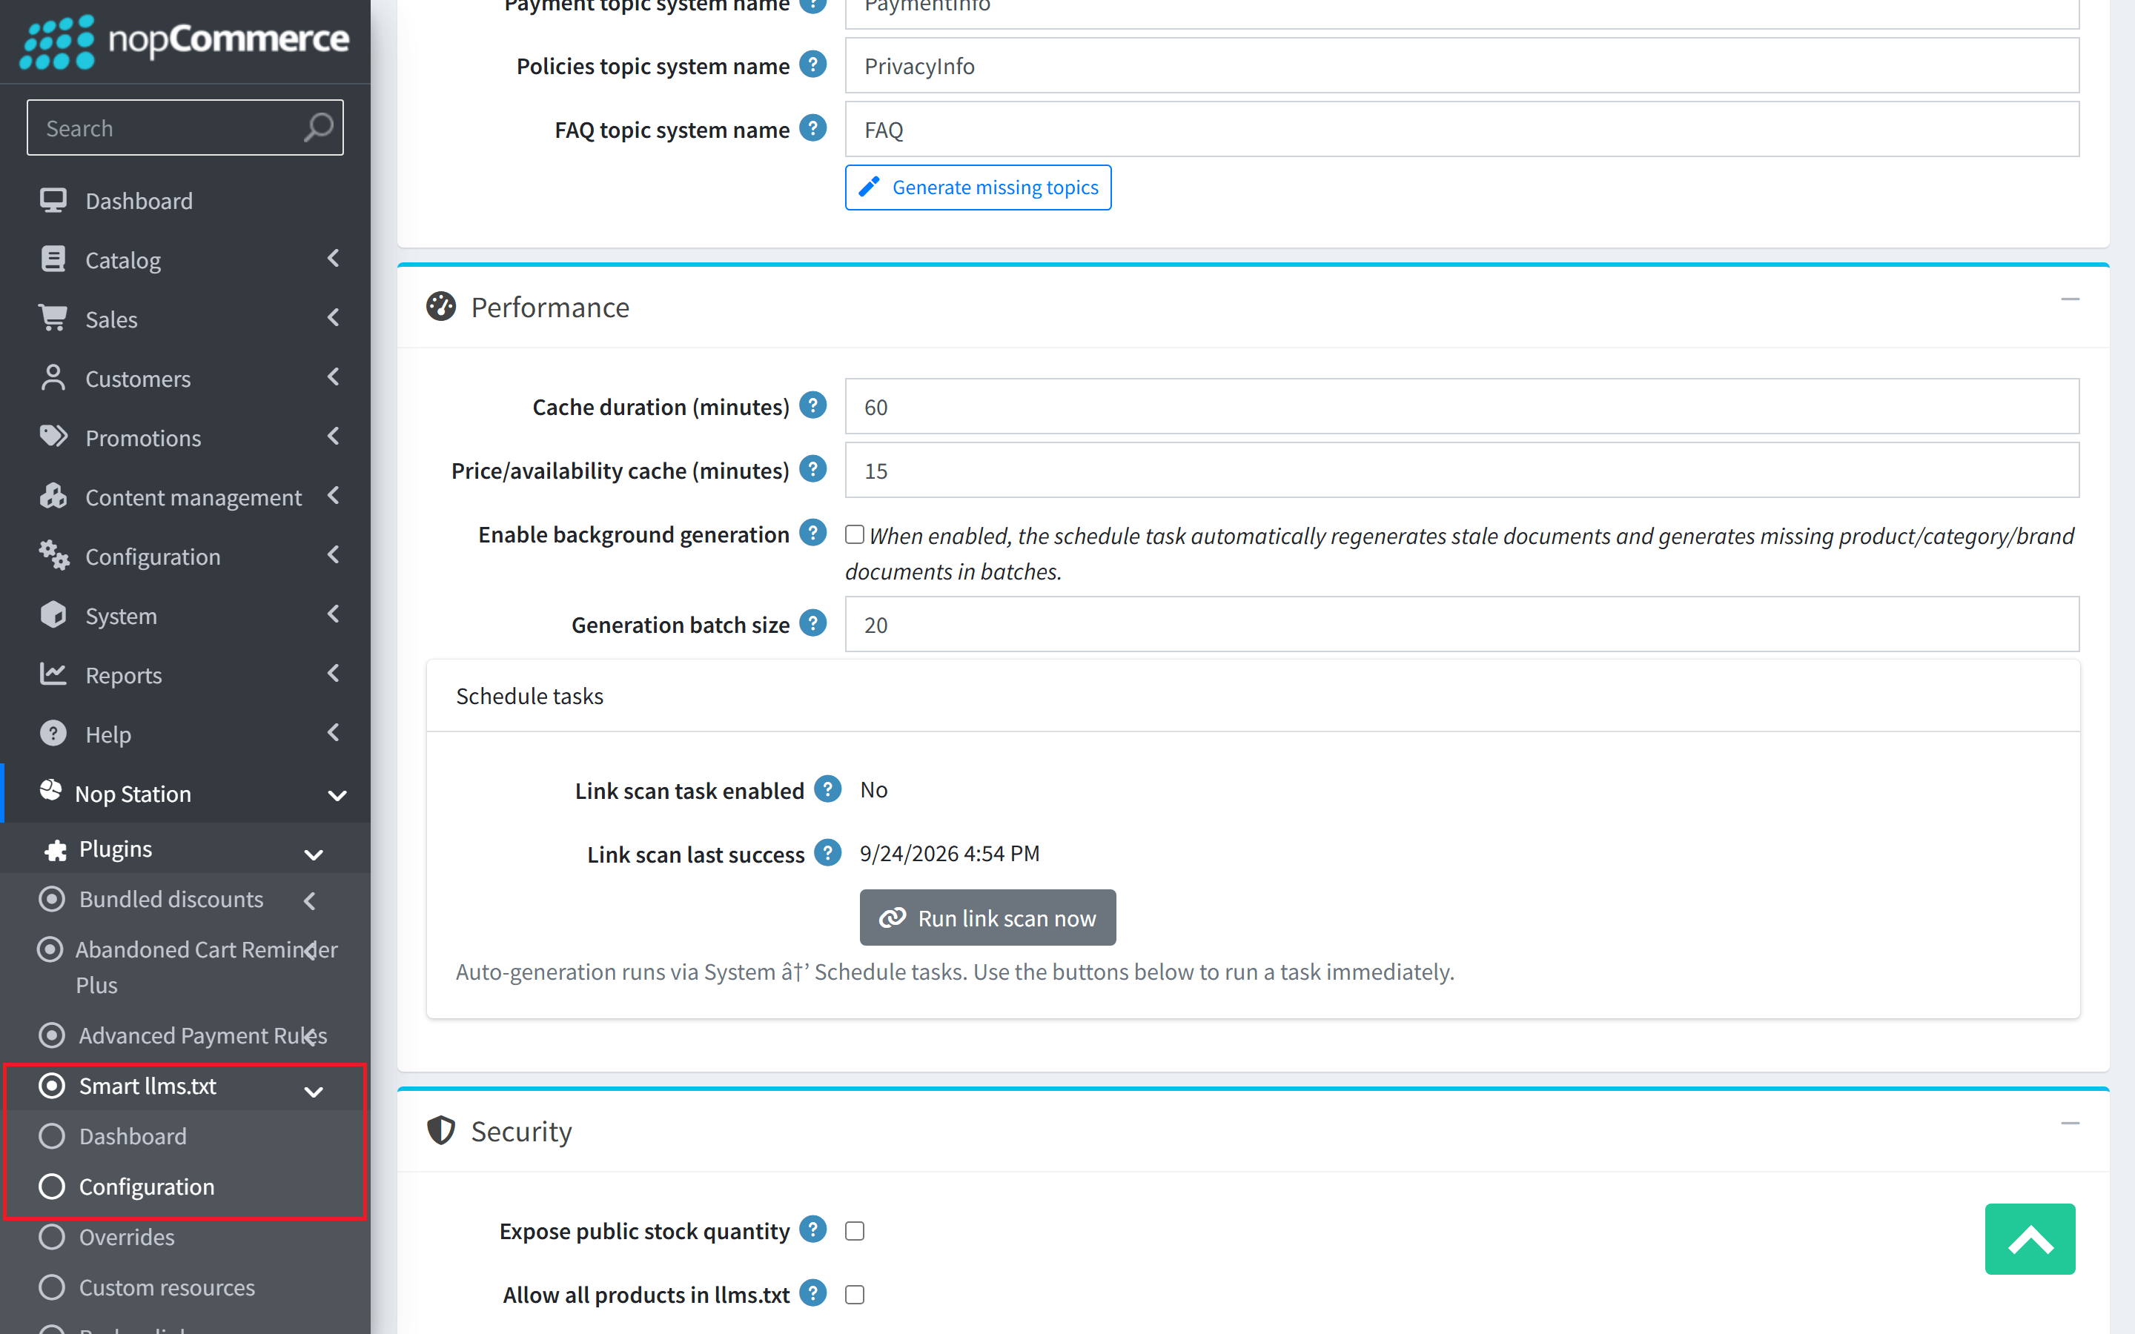Click help icon next to Cache duration
This screenshot has height=1334, width=2135.
pyautogui.click(x=812, y=405)
